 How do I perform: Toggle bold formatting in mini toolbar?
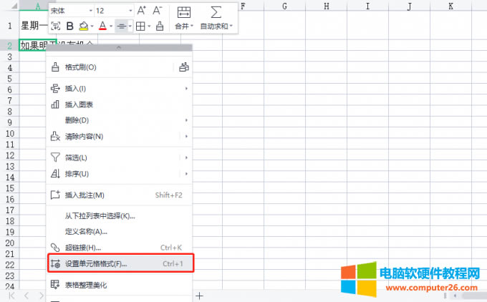(69, 26)
